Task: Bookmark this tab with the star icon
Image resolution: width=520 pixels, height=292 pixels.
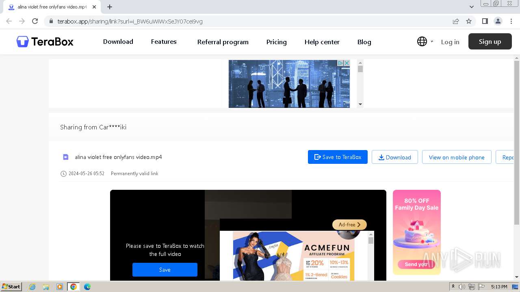Action: click(469, 21)
